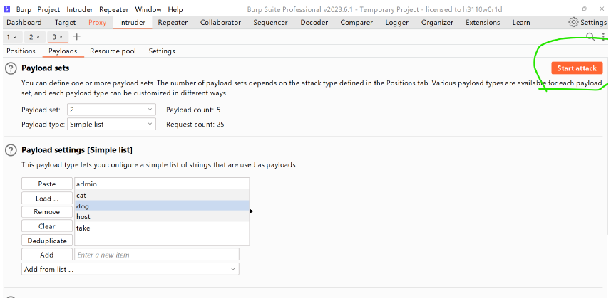
Task: Click the Remove button
Action: (x=47, y=212)
